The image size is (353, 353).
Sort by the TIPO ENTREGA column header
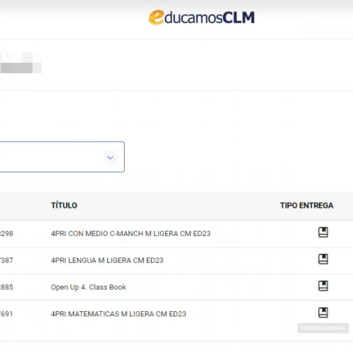pyautogui.click(x=306, y=206)
